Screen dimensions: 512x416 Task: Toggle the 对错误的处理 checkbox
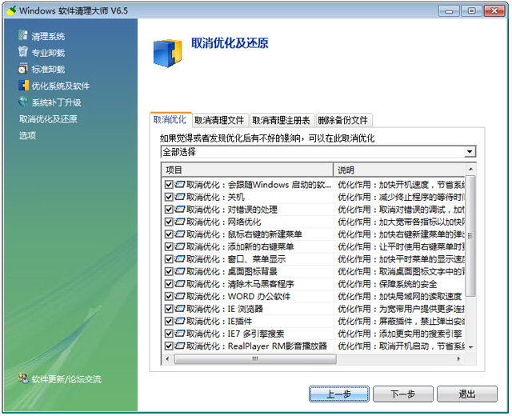[x=169, y=210]
